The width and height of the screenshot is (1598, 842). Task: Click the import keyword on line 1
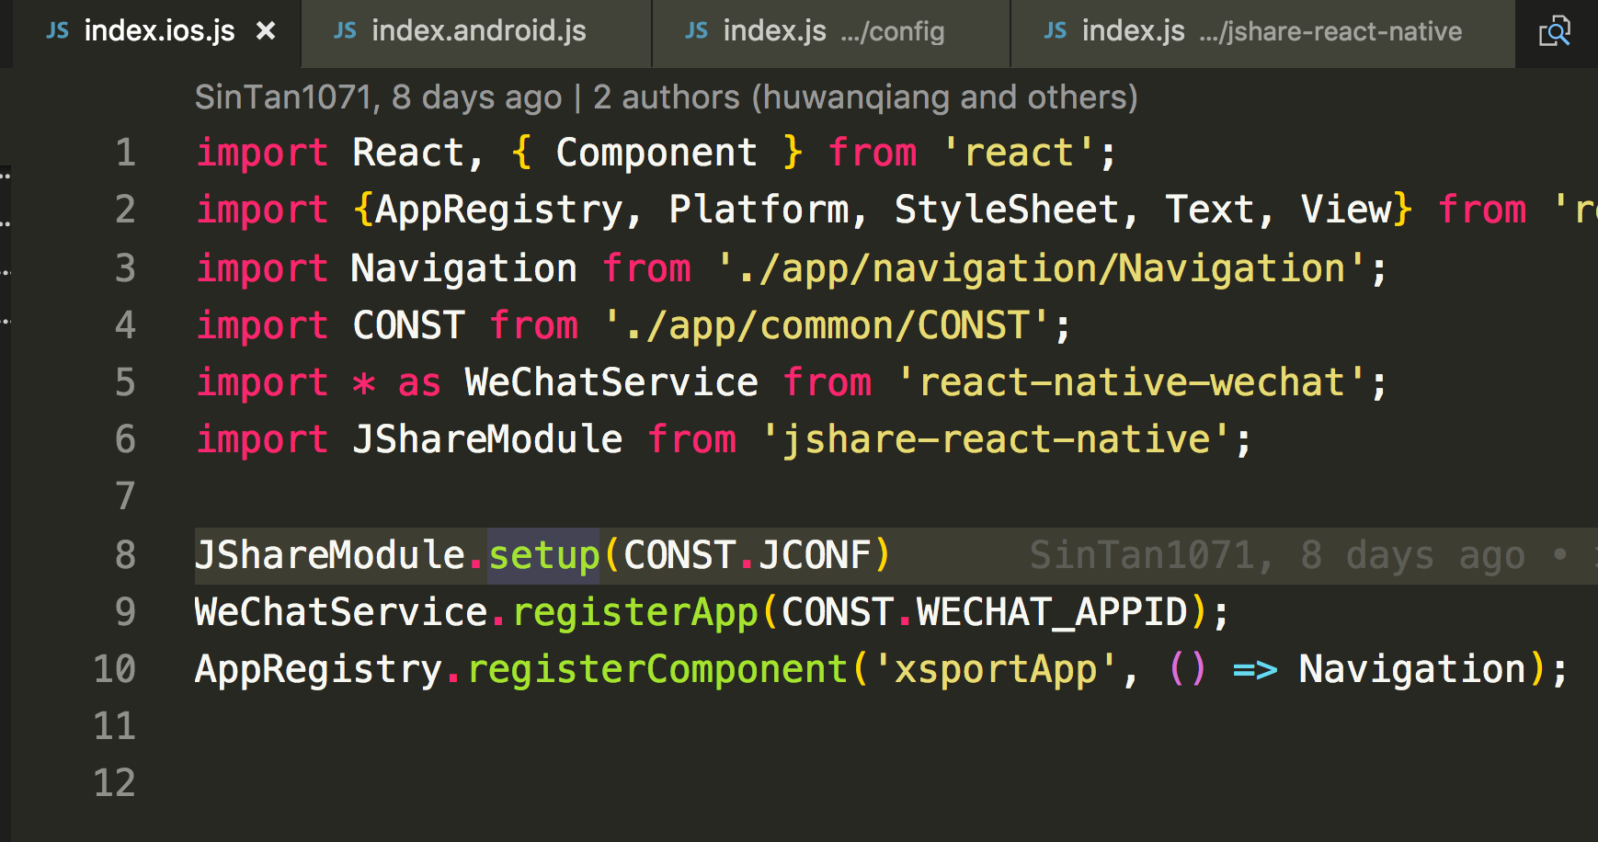click(x=262, y=153)
